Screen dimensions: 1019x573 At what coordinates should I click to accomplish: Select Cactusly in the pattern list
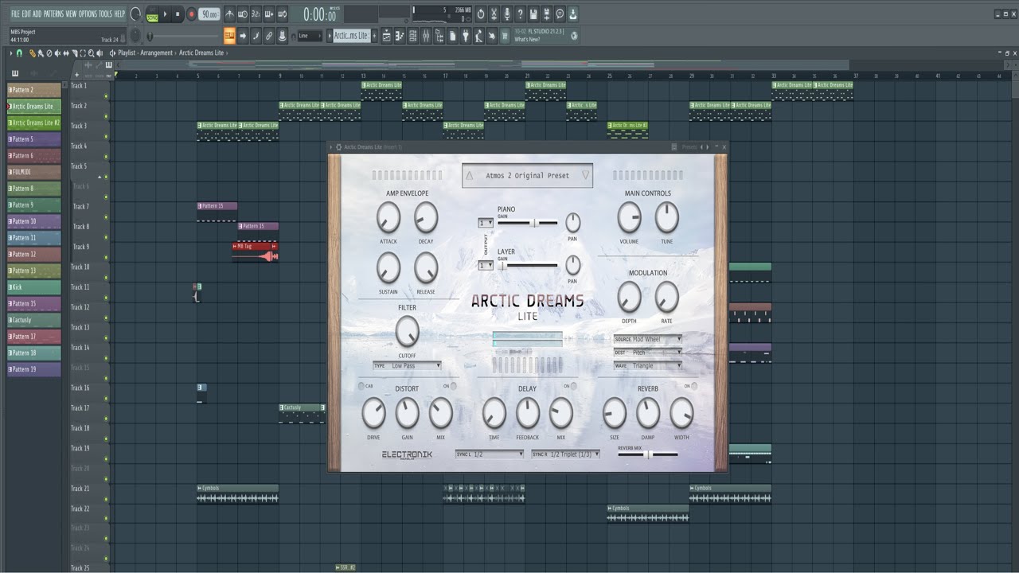(34, 320)
